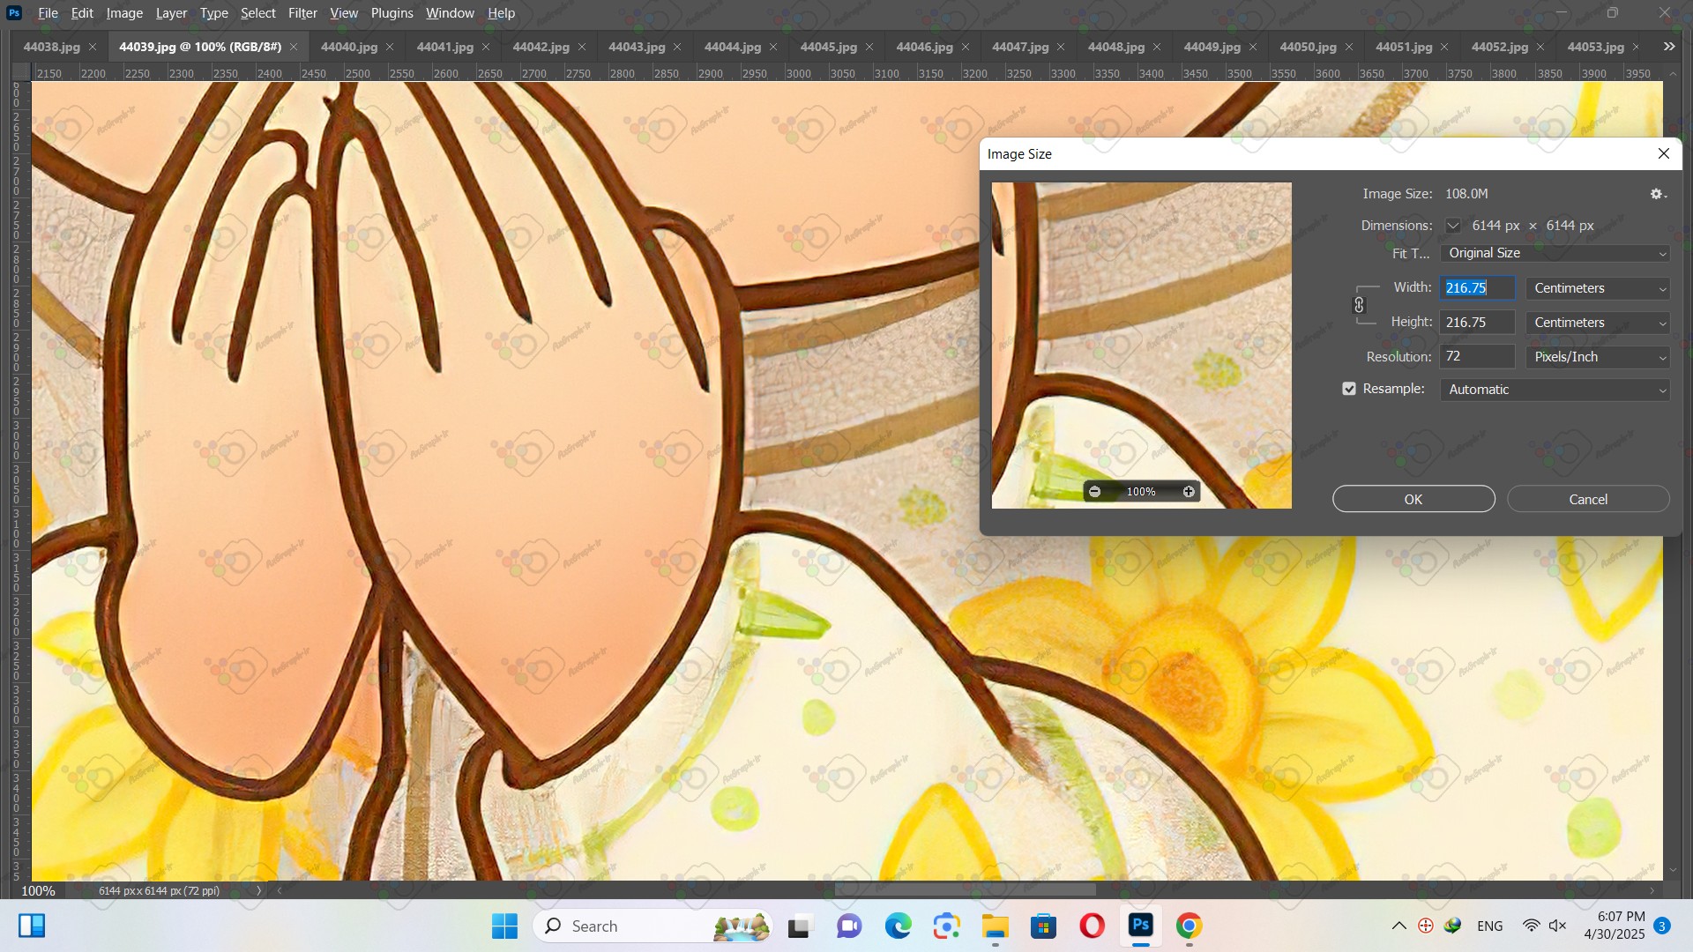Switch to the 44052.jpg tab

pos(1500,48)
